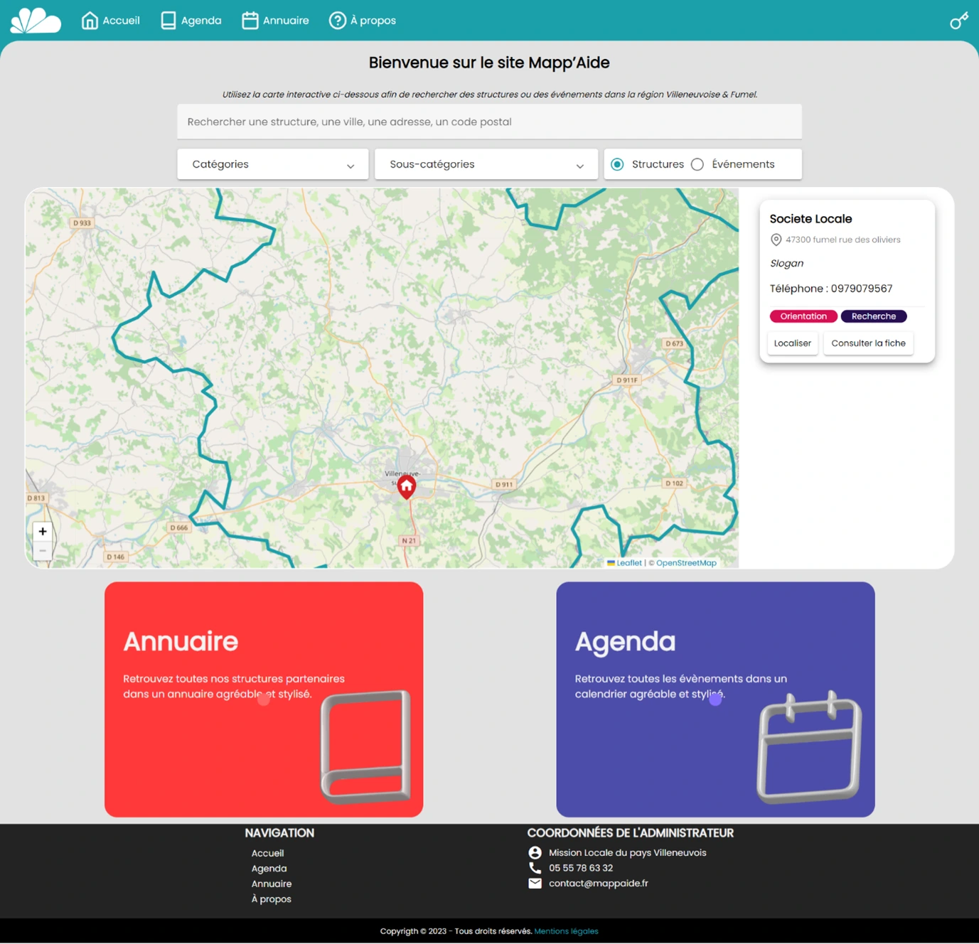The height and width of the screenshot is (944, 979).
Task: Click the calendar icon beside Annuaire
Action: pos(250,20)
